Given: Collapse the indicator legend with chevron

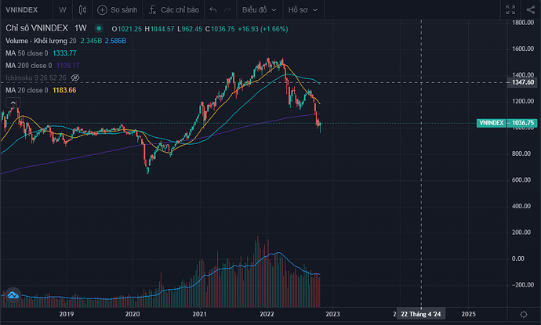Looking at the screenshot, I should (x=13, y=103).
